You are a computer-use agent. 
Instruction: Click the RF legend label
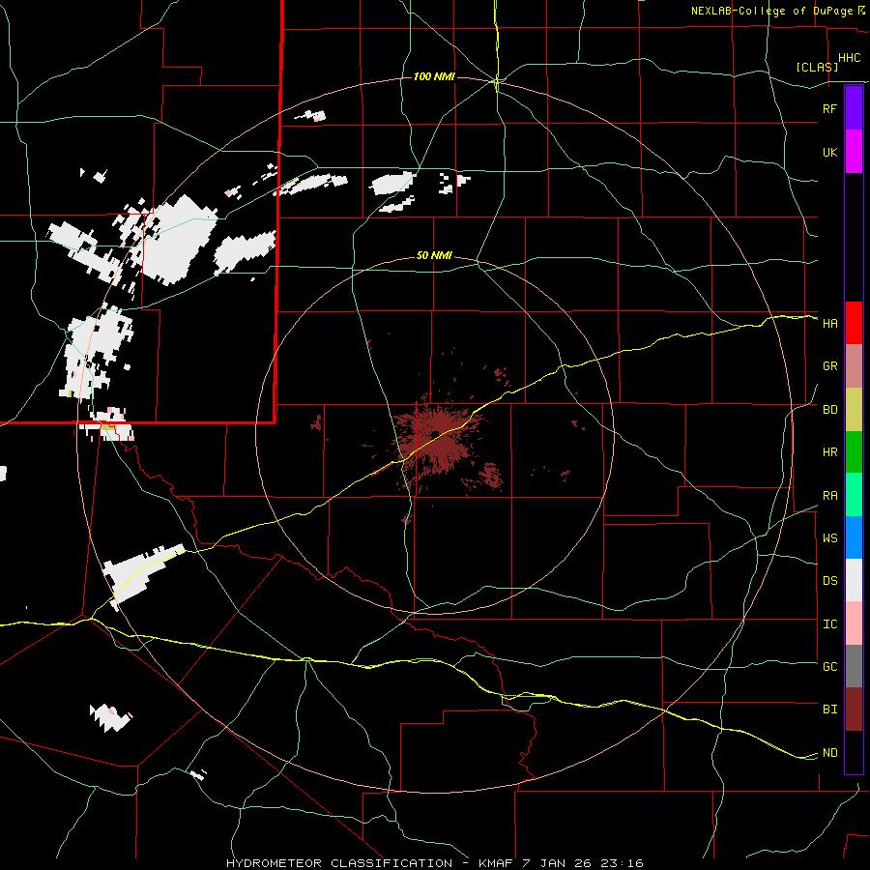829,108
